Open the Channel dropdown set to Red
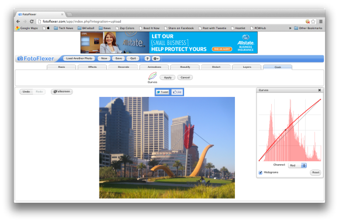This screenshot has width=339, height=222. click(298, 165)
